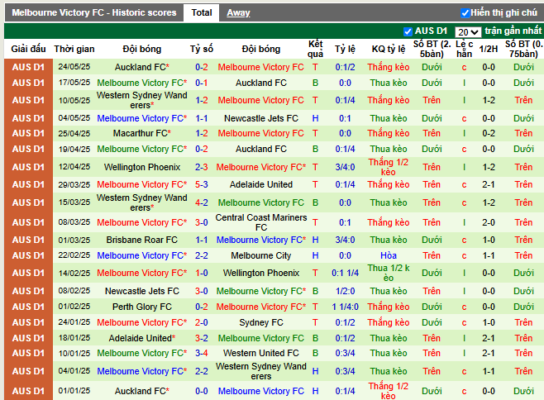Click the 0-2 half-time score on 25/04/25
544x400 pixels.
pos(488,133)
